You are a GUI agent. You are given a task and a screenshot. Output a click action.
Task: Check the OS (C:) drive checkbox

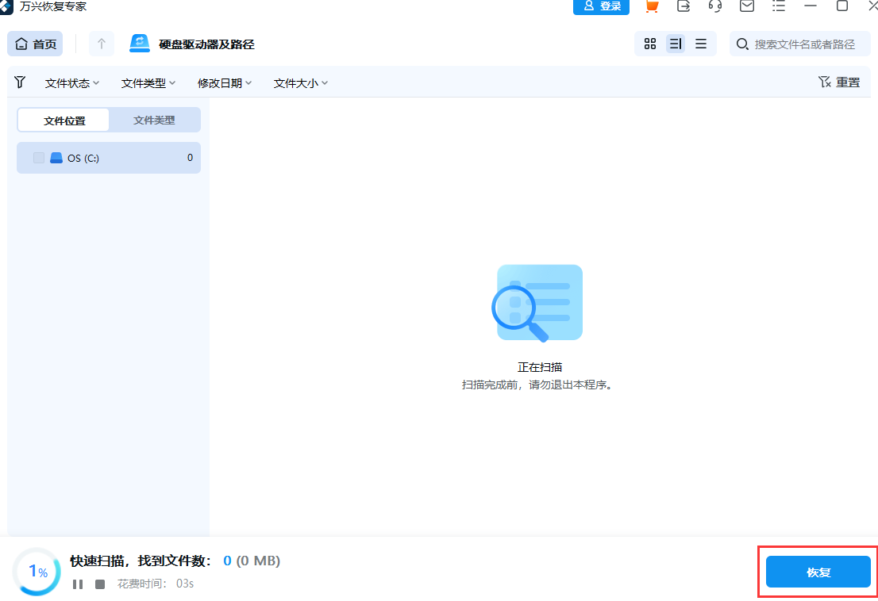point(37,157)
